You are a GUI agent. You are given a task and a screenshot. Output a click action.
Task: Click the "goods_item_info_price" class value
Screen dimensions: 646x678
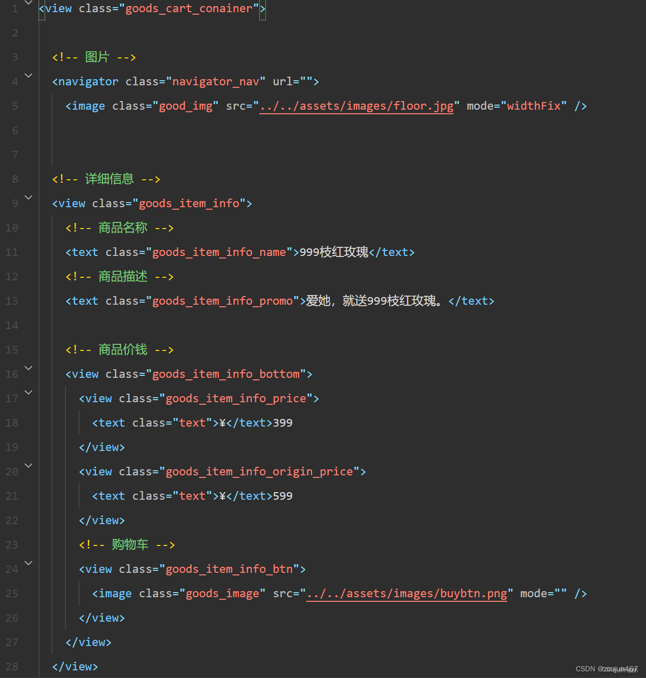coord(236,399)
